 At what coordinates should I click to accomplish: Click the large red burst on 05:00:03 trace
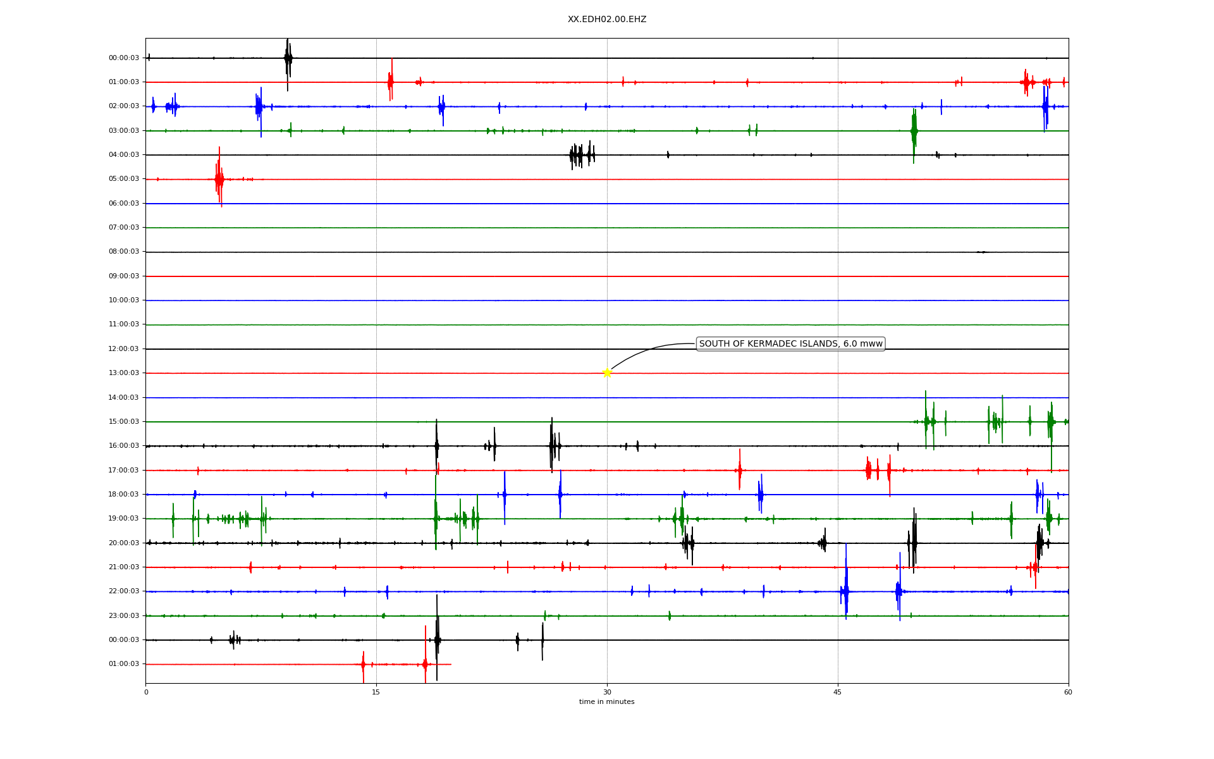click(219, 180)
